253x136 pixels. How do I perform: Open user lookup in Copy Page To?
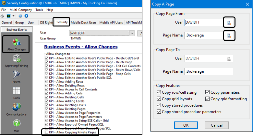click(229, 59)
